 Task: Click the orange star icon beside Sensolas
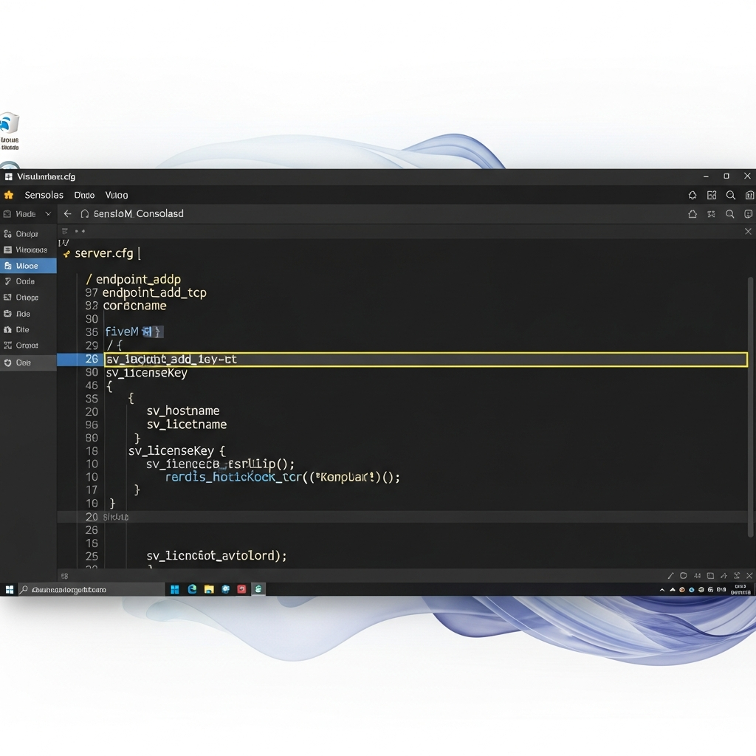tap(9, 195)
